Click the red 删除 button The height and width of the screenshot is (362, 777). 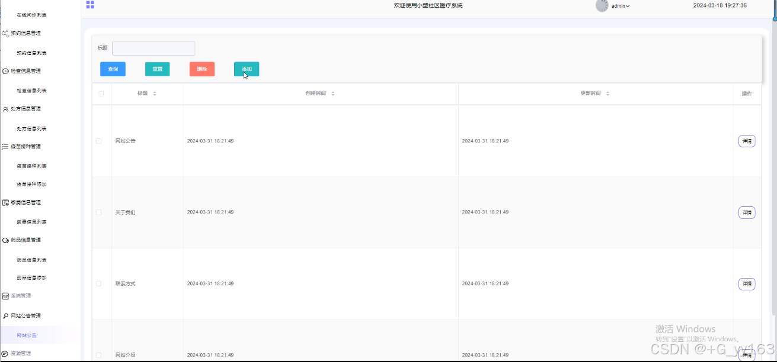202,69
